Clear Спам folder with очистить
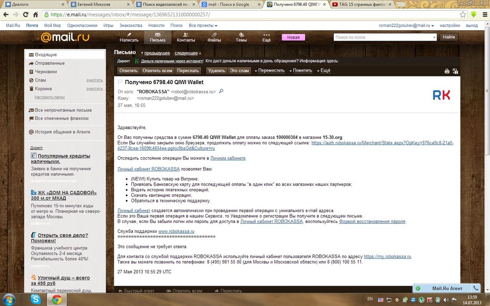Image resolution: width=490 pixels, height=306 pixels. (x=95, y=80)
